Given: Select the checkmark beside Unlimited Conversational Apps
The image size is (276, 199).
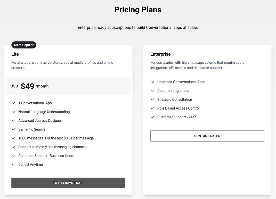Looking at the screenshot, I should click(152, 82).
